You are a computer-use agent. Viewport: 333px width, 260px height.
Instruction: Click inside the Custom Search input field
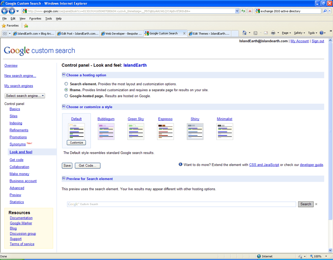click(179, 204)
